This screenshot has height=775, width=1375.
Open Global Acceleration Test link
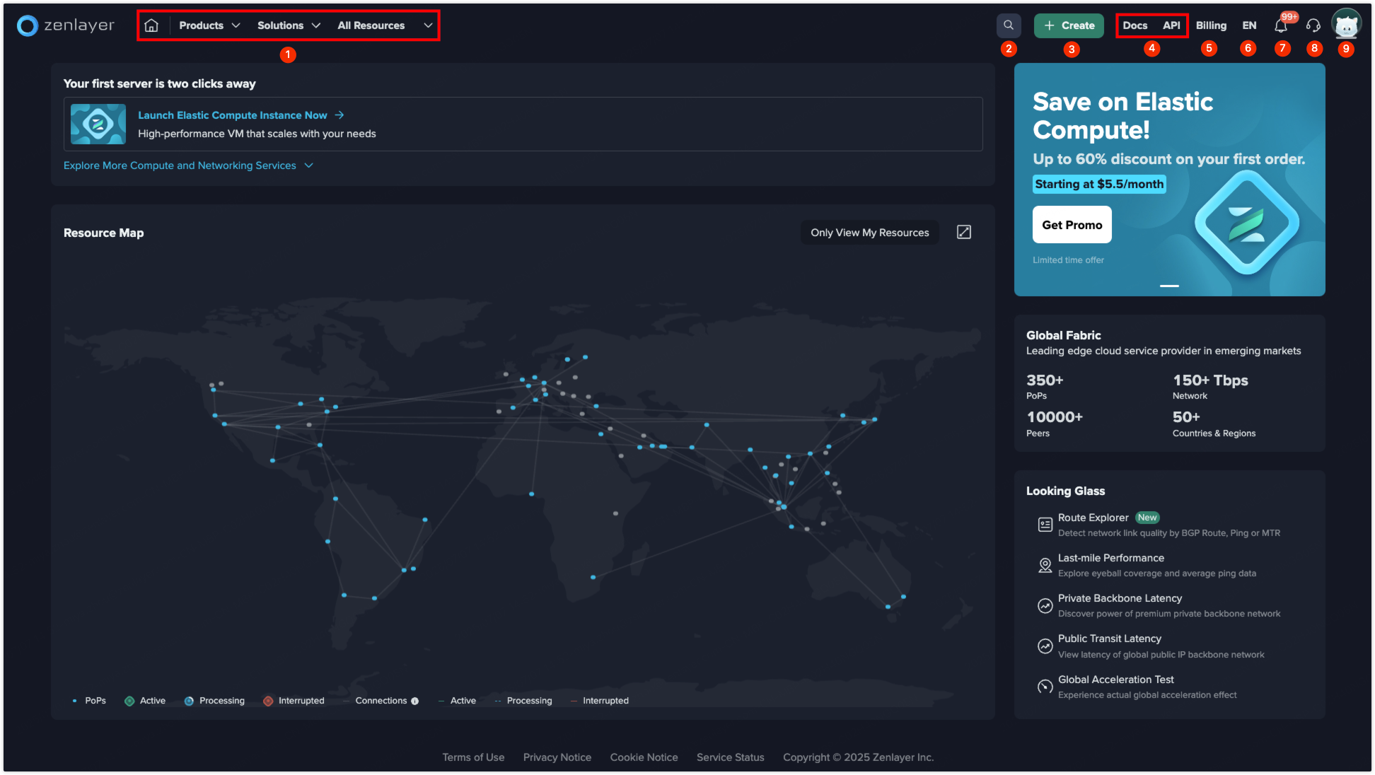pyautogui.click(x=1115, y=680)
